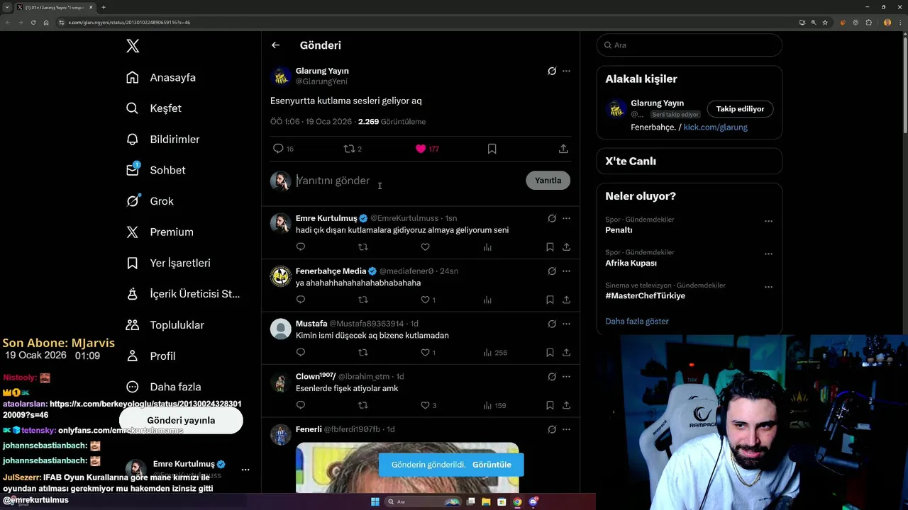Screen dimensions: 908x510
Task: Bookmark Fenerbahçe Media's comment
Action: 550,300
